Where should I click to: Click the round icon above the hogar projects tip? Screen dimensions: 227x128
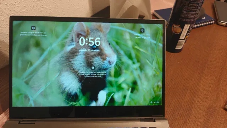(x=93, y=68)
